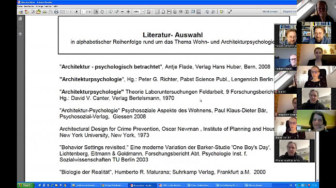This screenshot has height=188, width=336.
Task: Open the Bearbeiten menu
Action: click(x=29, y=6)
